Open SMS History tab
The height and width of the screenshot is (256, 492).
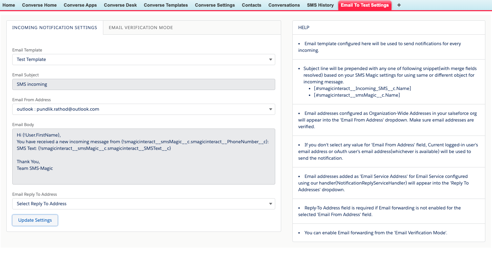320,5
